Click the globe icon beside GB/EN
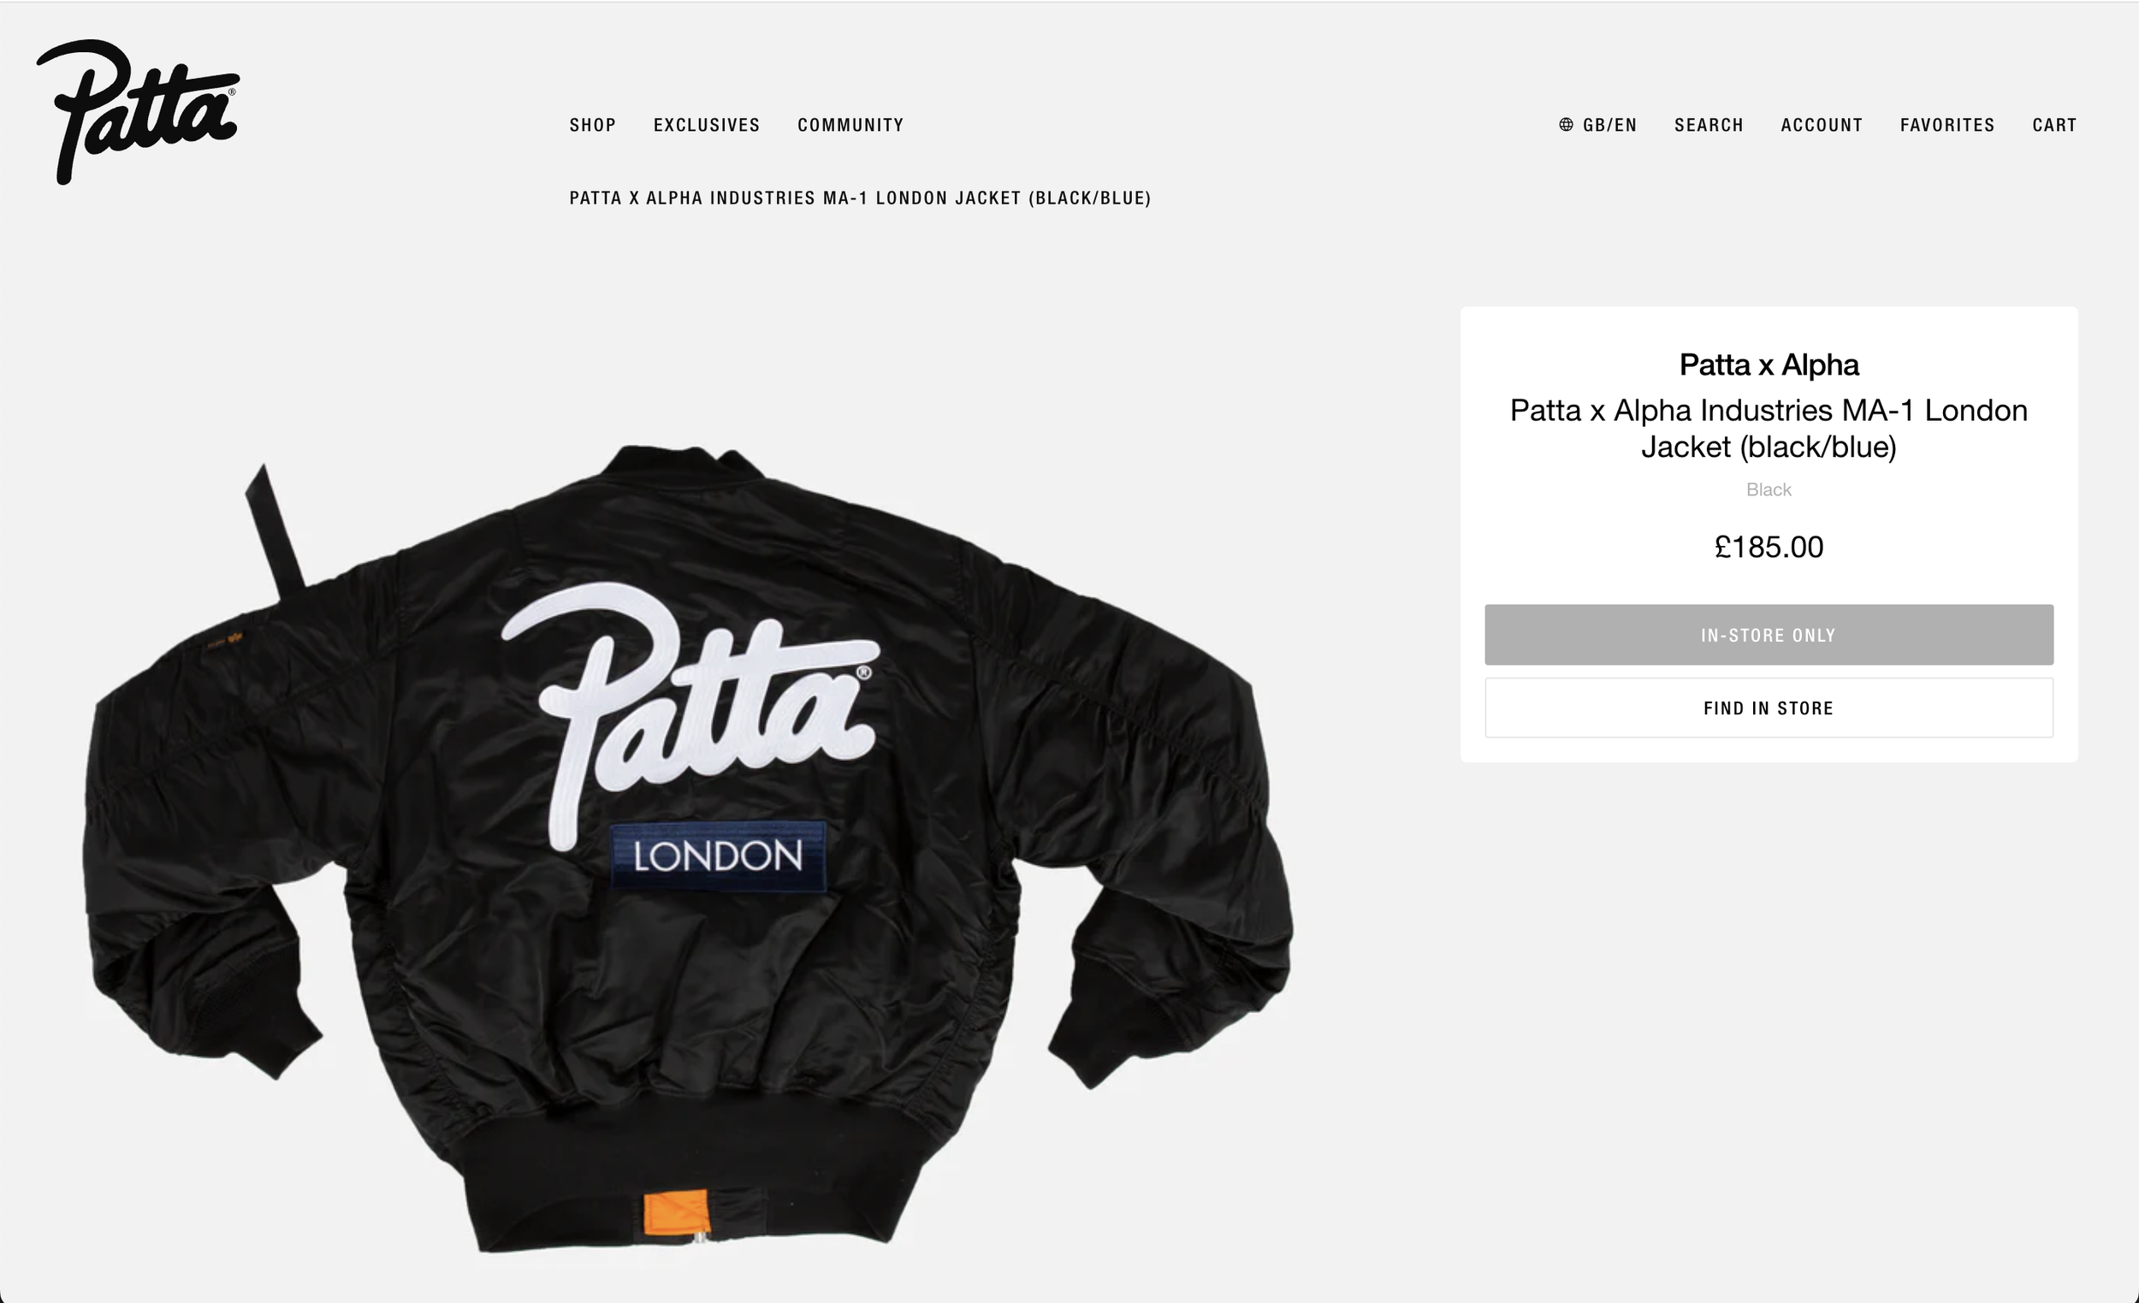 pyautogui.click(x=1566, y=125)
